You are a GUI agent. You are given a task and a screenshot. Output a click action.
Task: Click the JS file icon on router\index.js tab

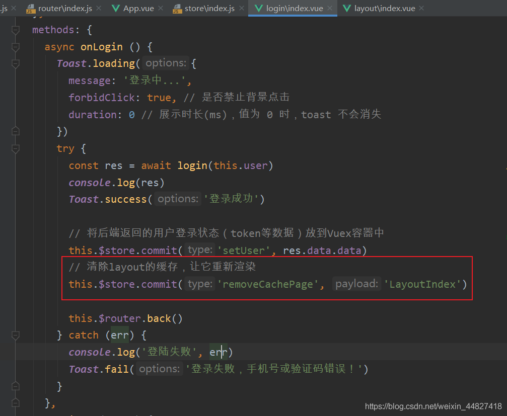click(31, 9)
